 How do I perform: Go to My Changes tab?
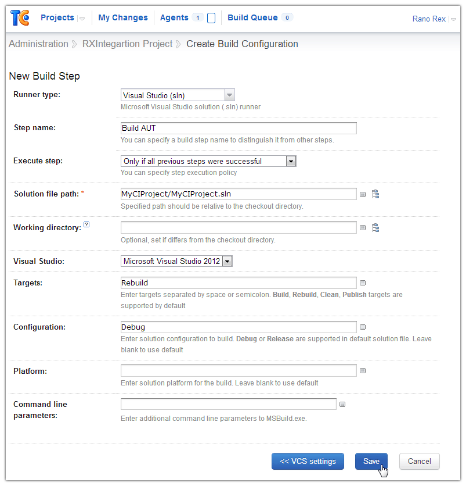tap(123, 17)
